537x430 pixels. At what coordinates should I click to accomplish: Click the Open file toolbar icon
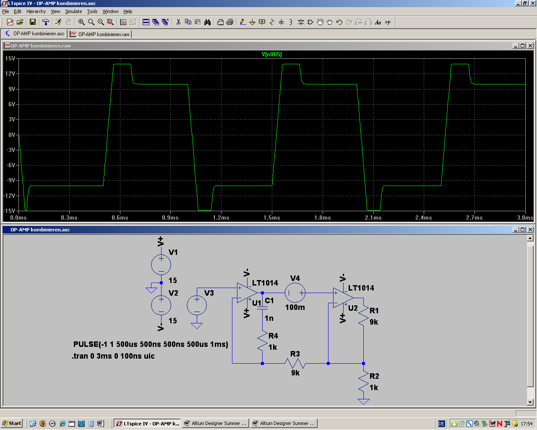click(x=20, y=22)
